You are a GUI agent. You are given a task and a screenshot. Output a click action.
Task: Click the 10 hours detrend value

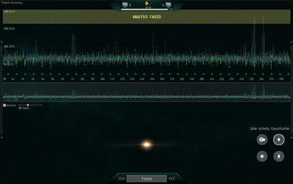click(x=24, y=108)
